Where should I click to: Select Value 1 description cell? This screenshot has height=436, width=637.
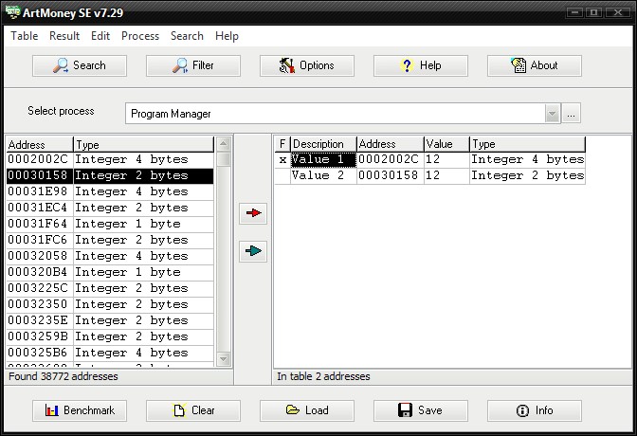(x=323, y=159)
